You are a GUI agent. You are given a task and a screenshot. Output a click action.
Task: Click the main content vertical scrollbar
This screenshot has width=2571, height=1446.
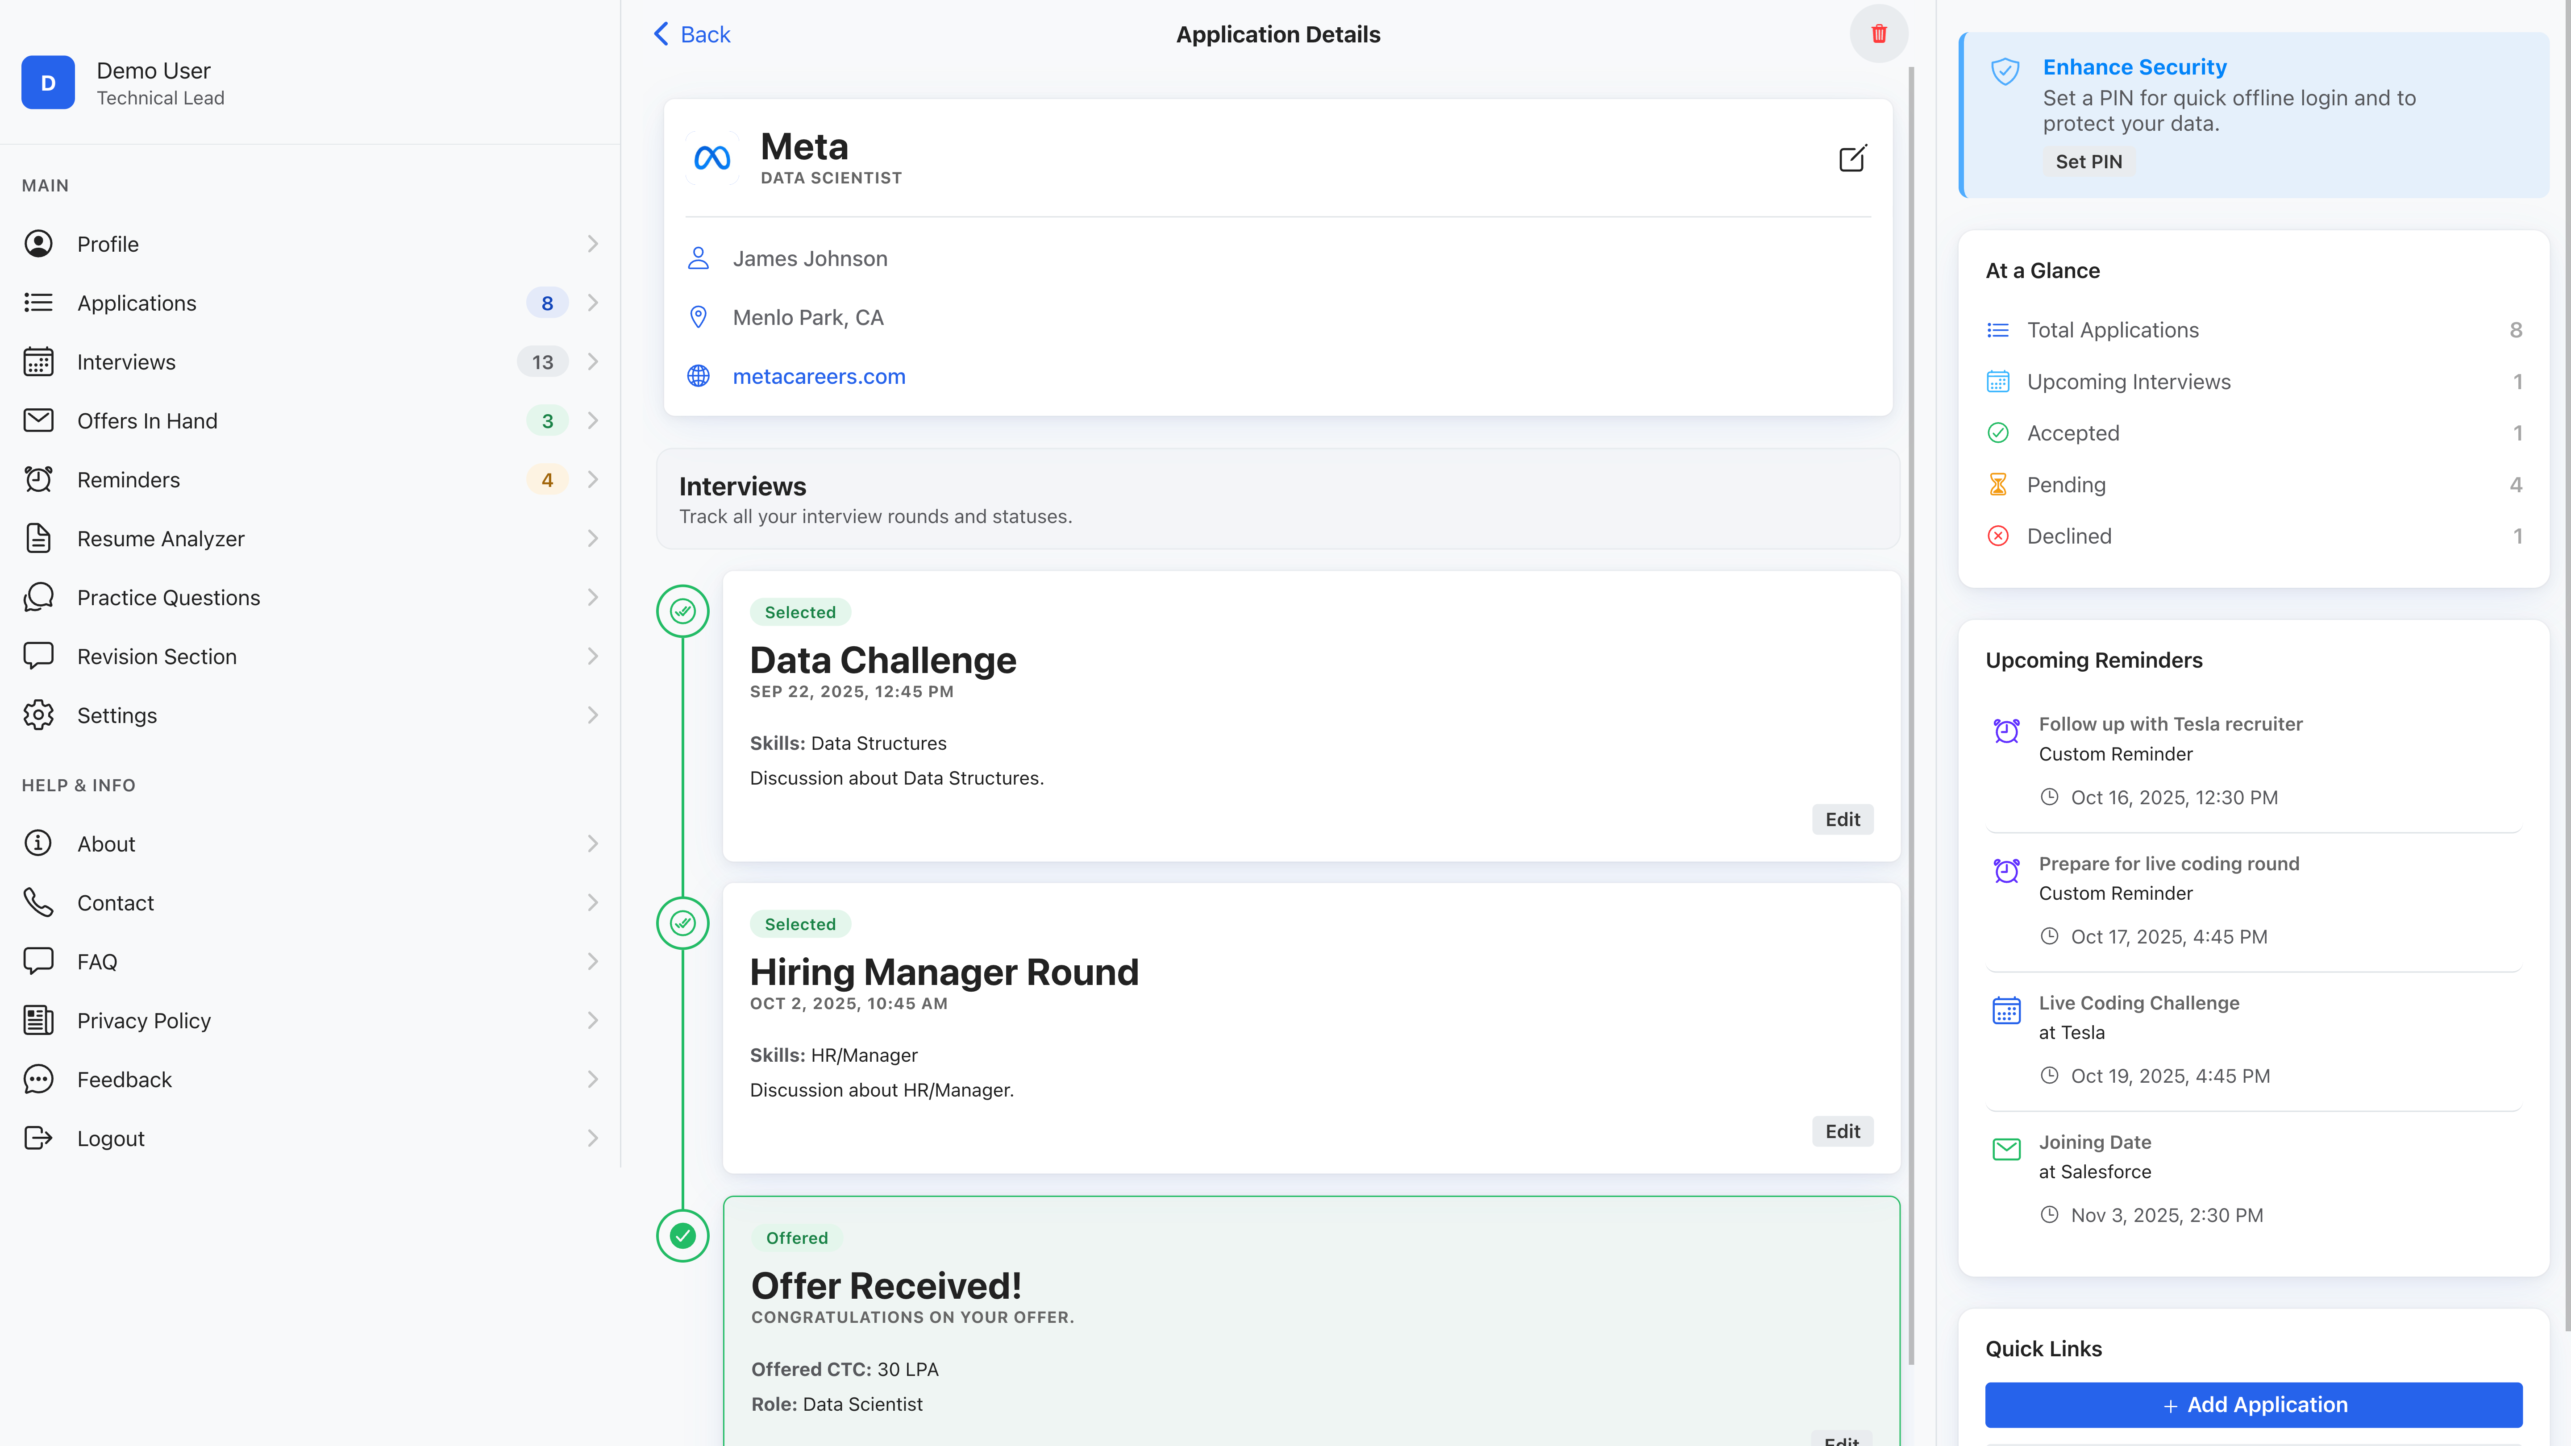pos(1911,698)
